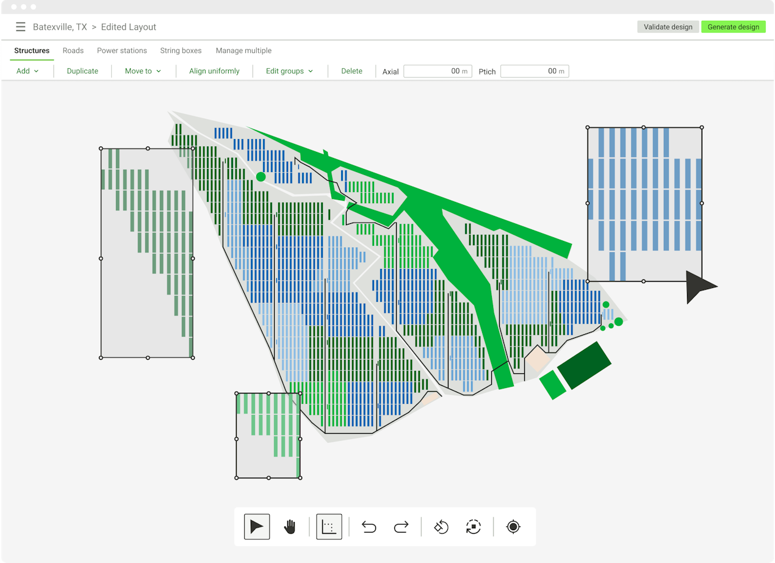The image size is (775, 563).
Task: Expand the Edit groups dropdown
Action: point(289,71)
